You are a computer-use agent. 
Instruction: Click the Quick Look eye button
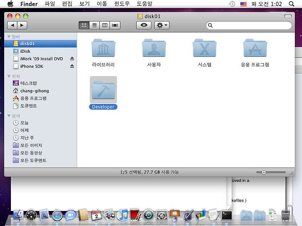click(144, 25)
